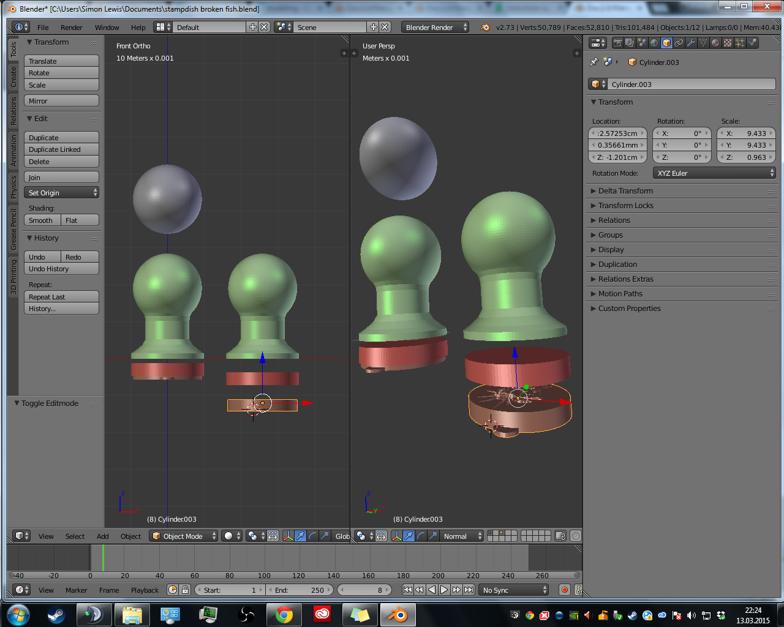The width and height of the screenshot is (784, 627).
Task: Open Adobe Creative Cloud from the taskbar
Action: click(x=322, y=615)
